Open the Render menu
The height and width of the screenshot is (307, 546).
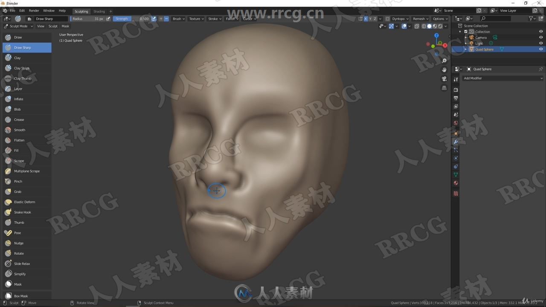point(34,11)
